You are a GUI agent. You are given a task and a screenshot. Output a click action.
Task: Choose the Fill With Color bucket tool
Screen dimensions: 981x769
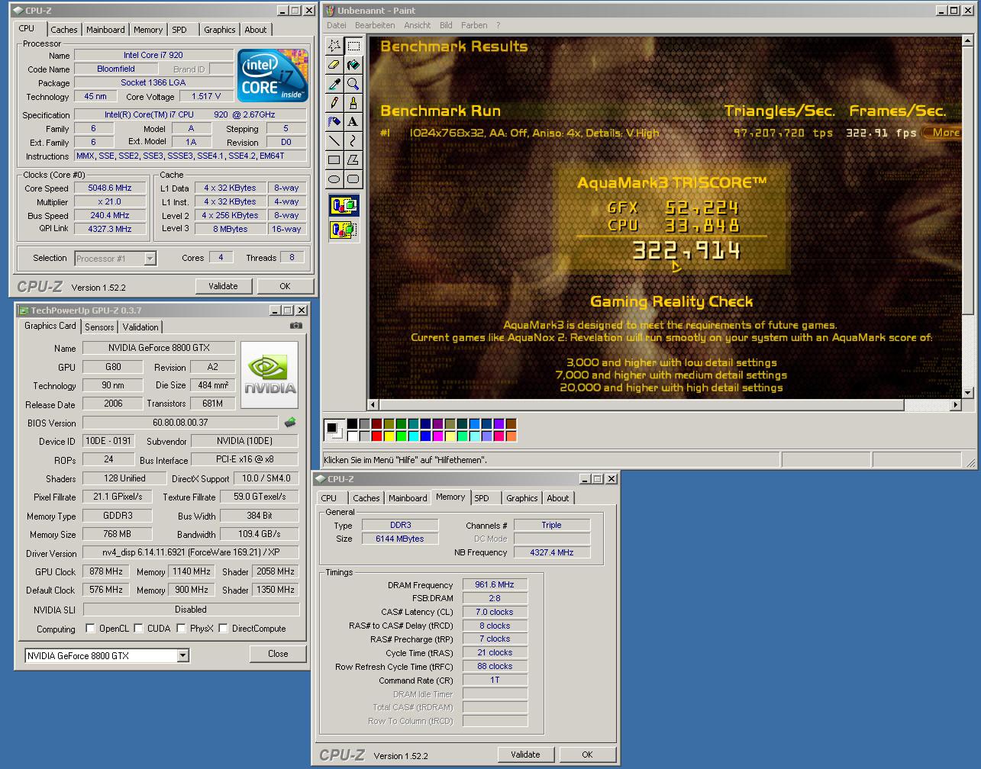pos(353,65)
